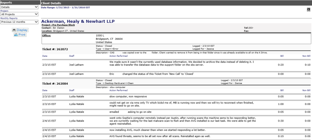Click Lydia Natale in the AVG found threats row
The width and height of the screenshot is (312, 140).
(x=77, y=136)
